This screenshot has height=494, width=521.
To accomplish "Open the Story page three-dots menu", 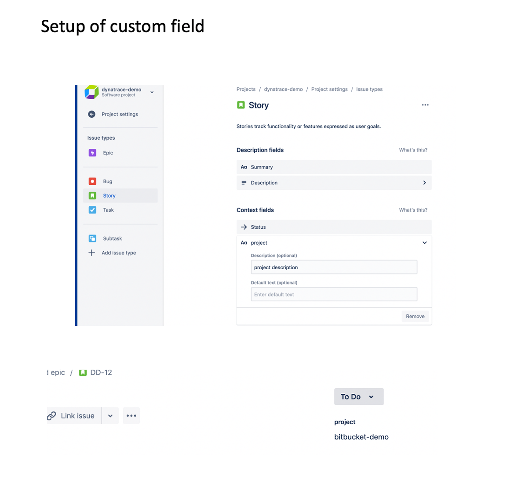I will pos(425,105).
